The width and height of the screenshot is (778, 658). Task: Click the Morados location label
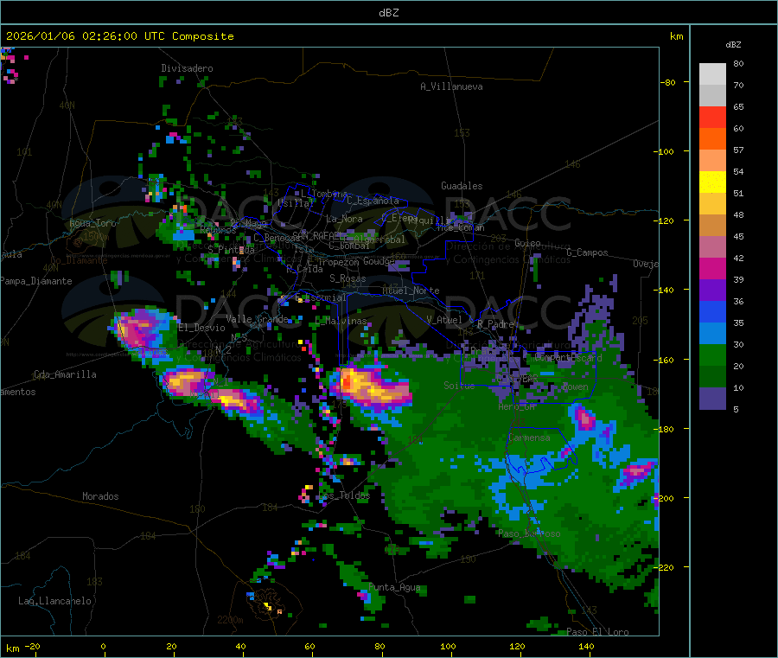pyautogui.click(x=100, y=496)
